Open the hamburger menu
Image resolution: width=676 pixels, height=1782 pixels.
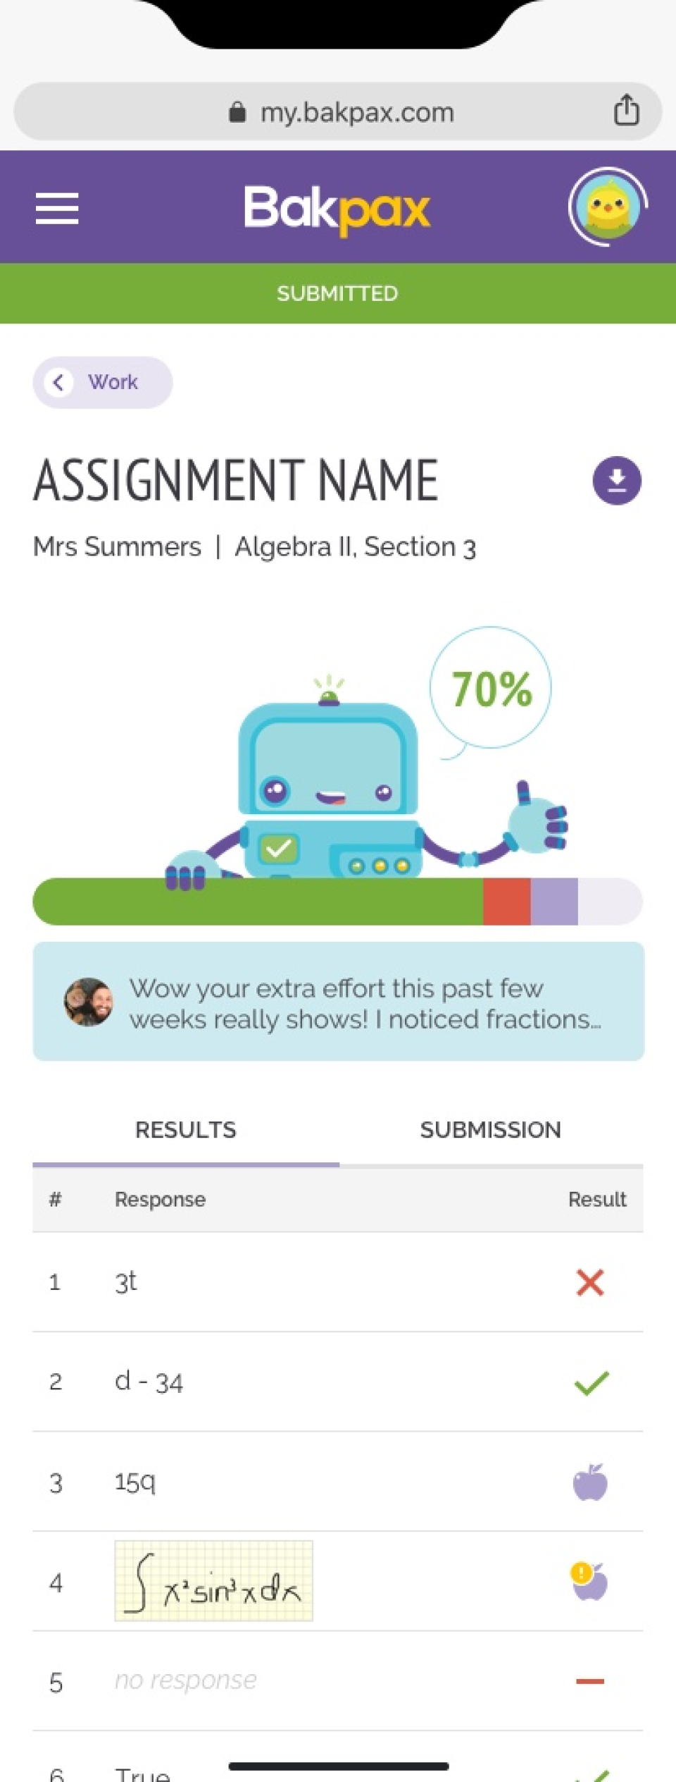pos(57,209)
